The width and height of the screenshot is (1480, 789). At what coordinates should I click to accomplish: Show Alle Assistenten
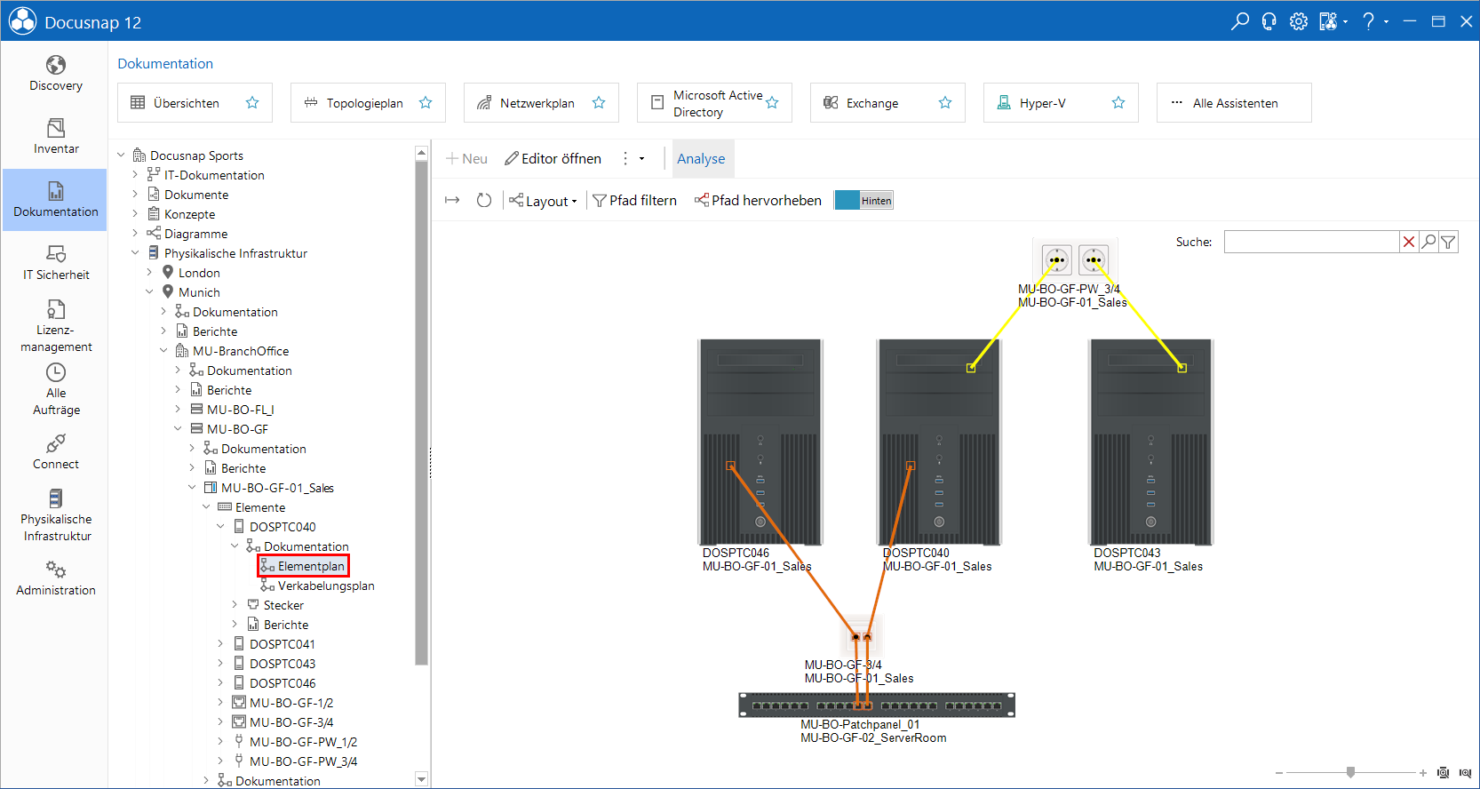point(1234,103)
